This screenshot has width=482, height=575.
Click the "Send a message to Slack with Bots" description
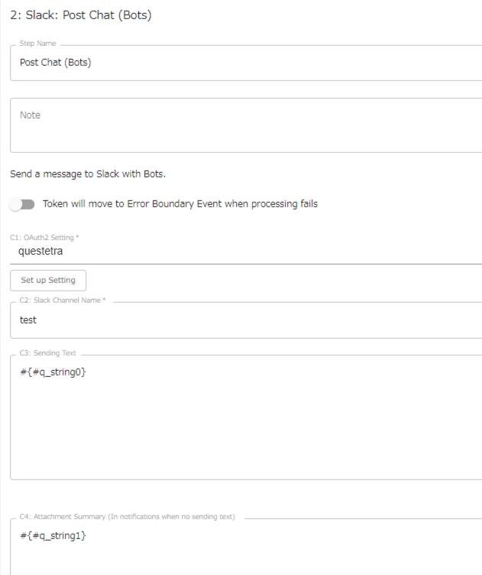(x=88, y=174)
